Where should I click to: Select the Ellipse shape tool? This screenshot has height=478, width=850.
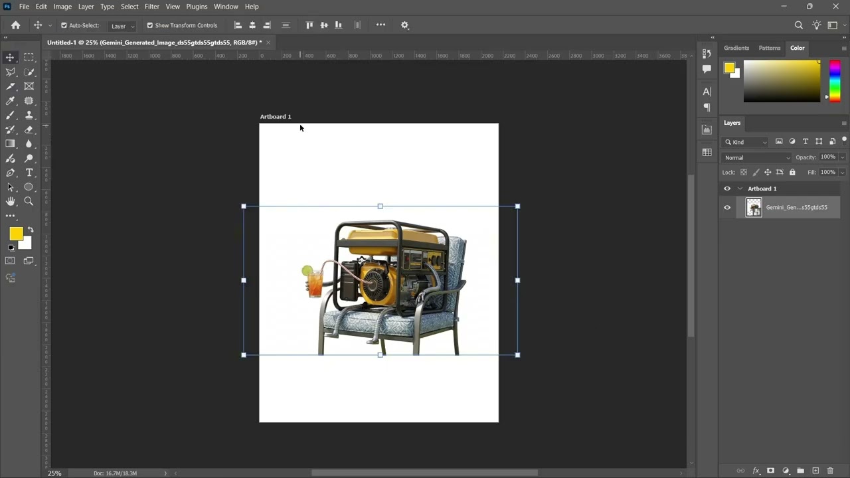[29, 187]
